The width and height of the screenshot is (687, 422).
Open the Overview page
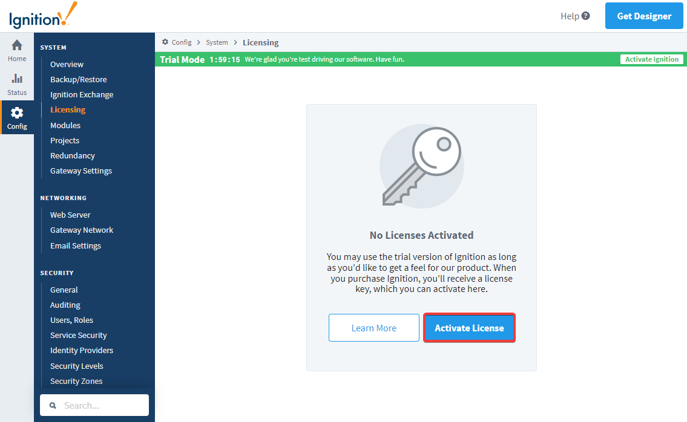[x=67, y=64]
